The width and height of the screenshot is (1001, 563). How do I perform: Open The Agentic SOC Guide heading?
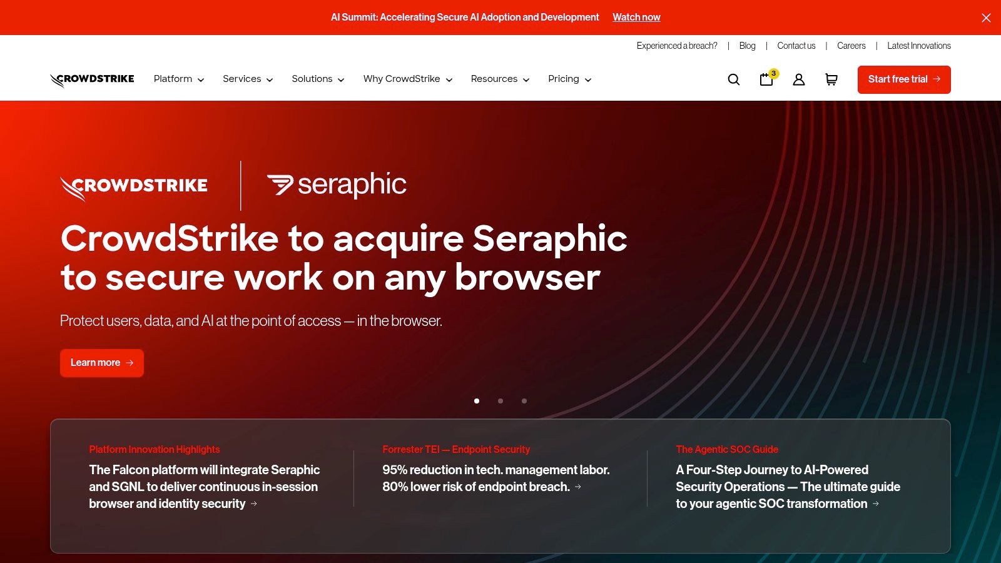(x=727, y=449)
